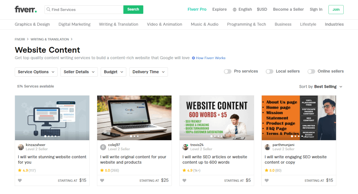Open the Explore link

(x=220, y=10)
